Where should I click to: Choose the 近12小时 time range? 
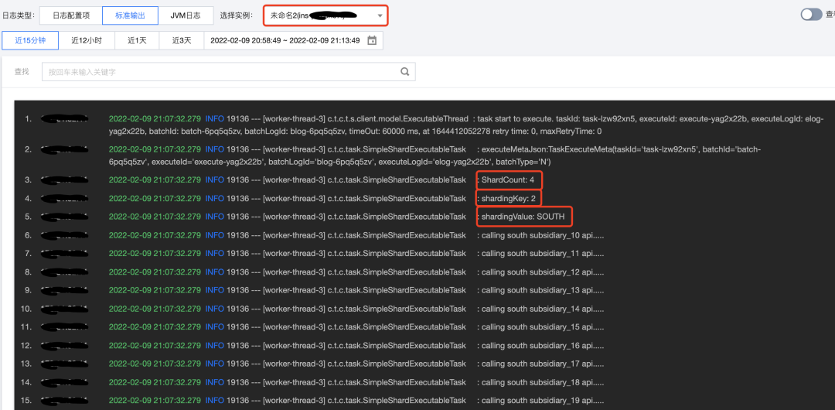pos(87,40)
